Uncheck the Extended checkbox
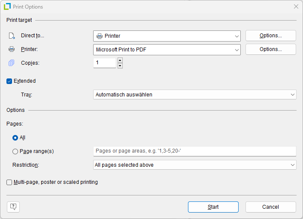 9,81
